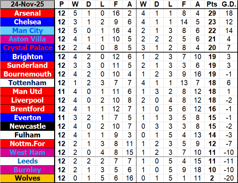Select the Newcastle team cell
Image resolution: width=238 pixels, height=183 pixels.
coord(28,126)
